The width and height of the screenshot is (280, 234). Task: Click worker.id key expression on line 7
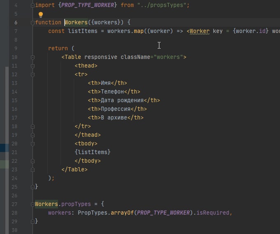[x=251, y=31]
